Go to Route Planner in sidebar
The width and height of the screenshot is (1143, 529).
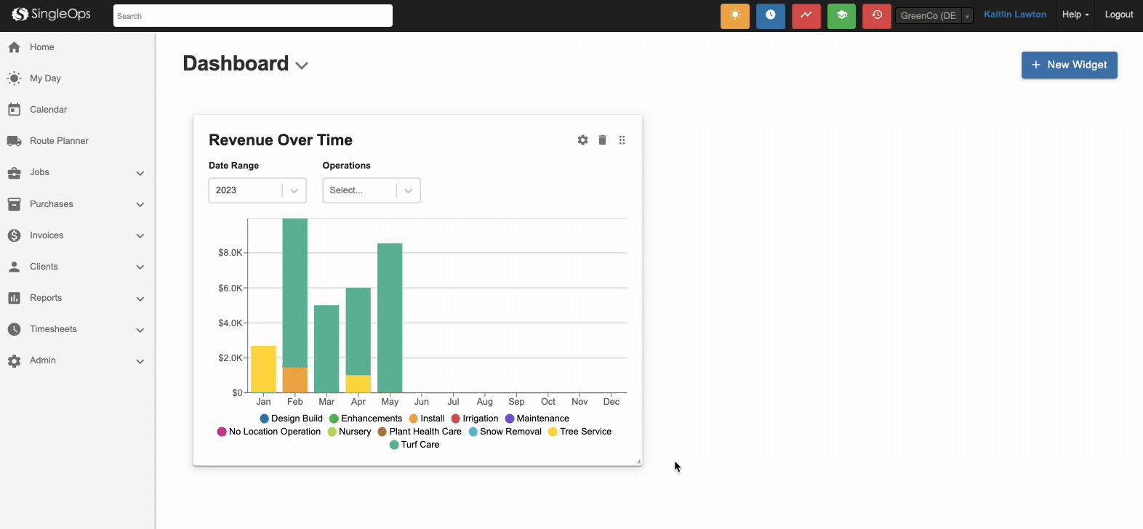[x=59, y=141]
